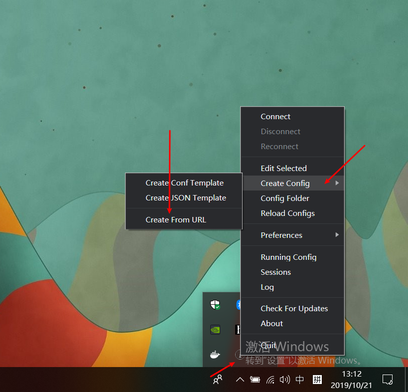Collapse the hidden tray icons chevron
Image resolution: width=408 pixels, height=392 pixels.
(x=240, y=380)
